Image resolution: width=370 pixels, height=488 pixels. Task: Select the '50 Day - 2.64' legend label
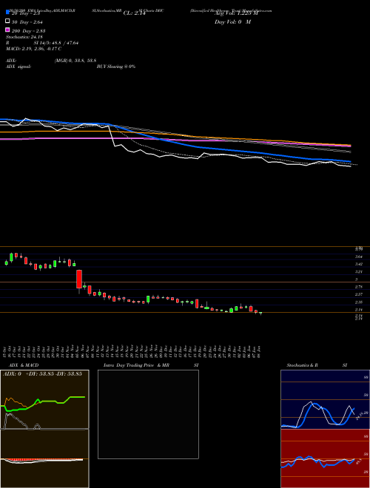(27, 21)
